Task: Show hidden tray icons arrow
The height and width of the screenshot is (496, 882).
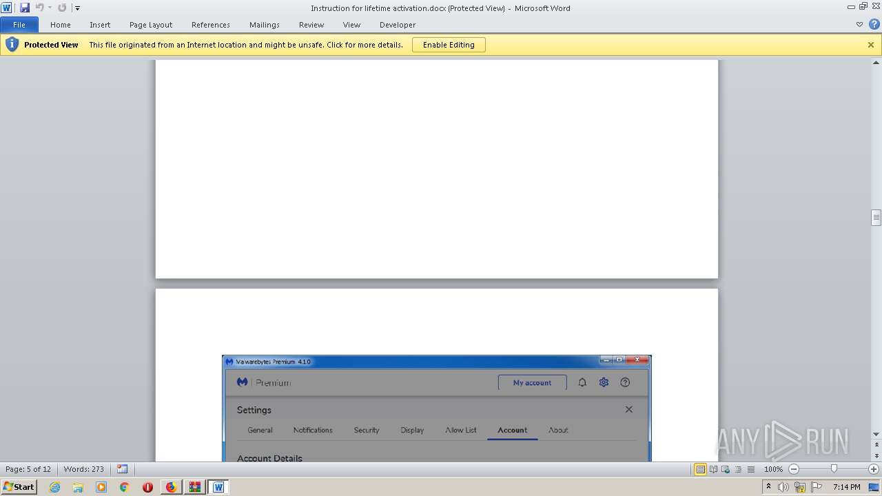Action: (769, 487)
